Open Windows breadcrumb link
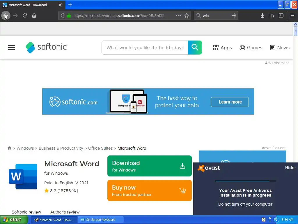Viewport: 298px width, 224px height. click(x=25, y=148)
